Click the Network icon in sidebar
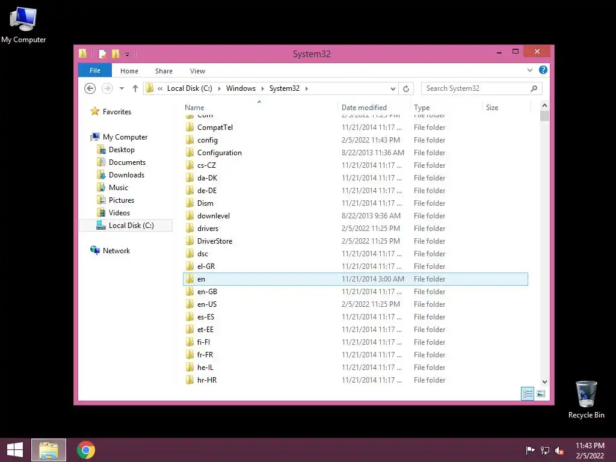Screen dimensions: 616x462 pos(94,250)
